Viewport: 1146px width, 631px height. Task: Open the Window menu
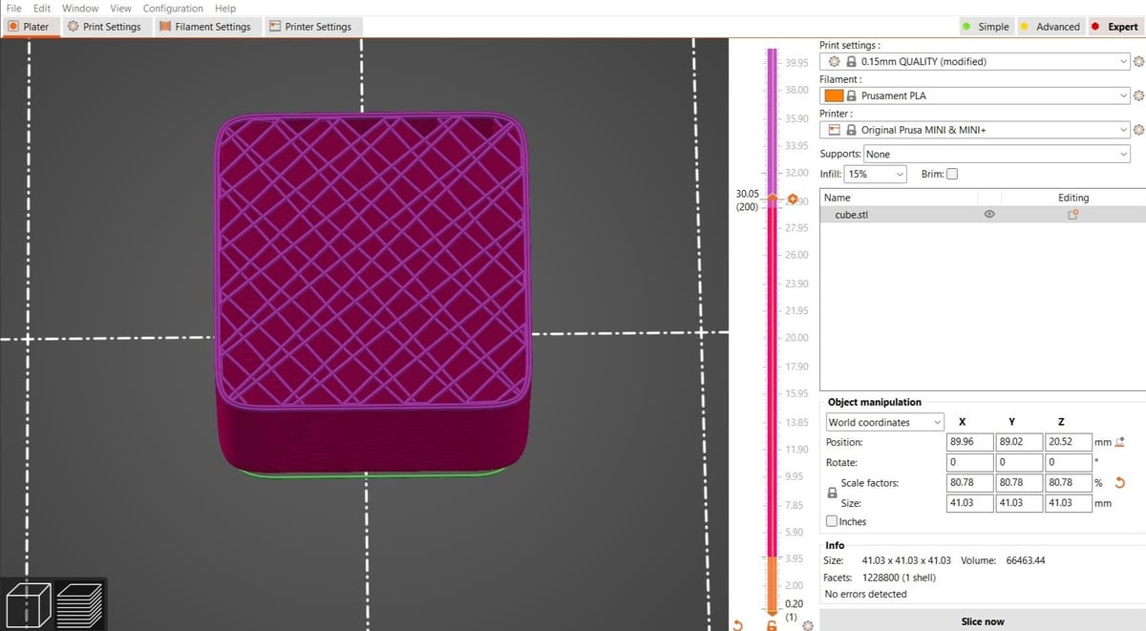(80, 9)
